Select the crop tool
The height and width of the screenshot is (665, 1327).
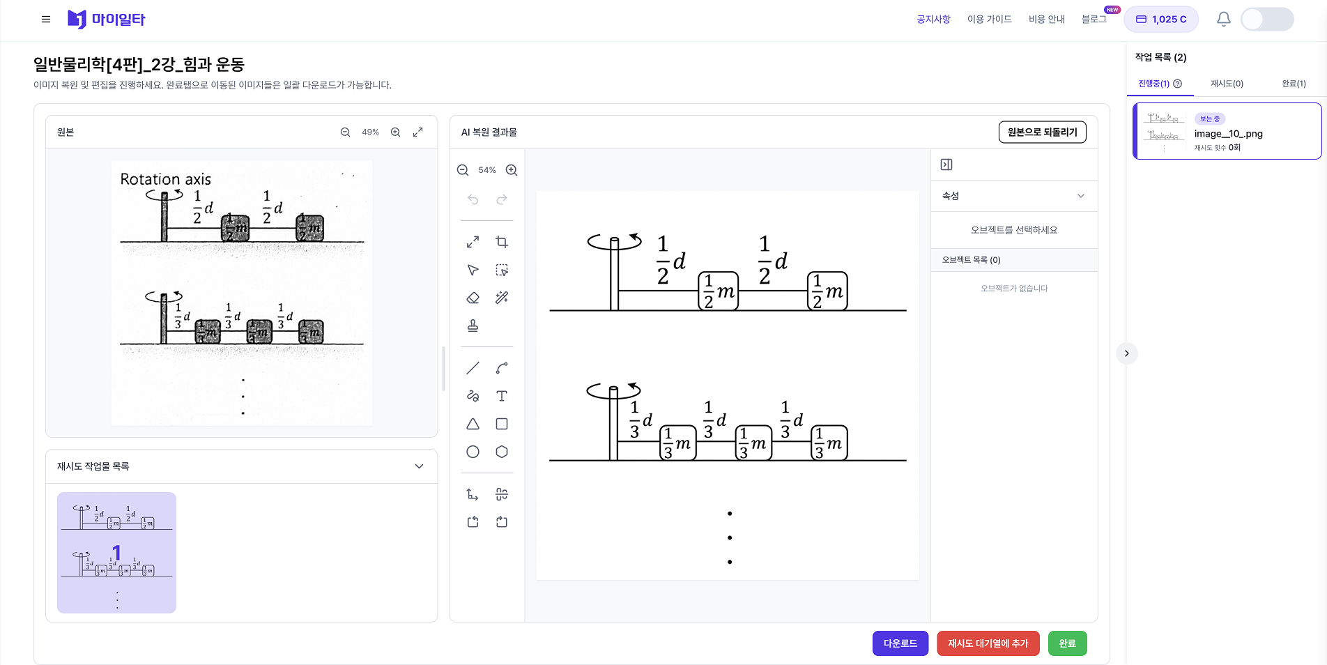(501, 242)
